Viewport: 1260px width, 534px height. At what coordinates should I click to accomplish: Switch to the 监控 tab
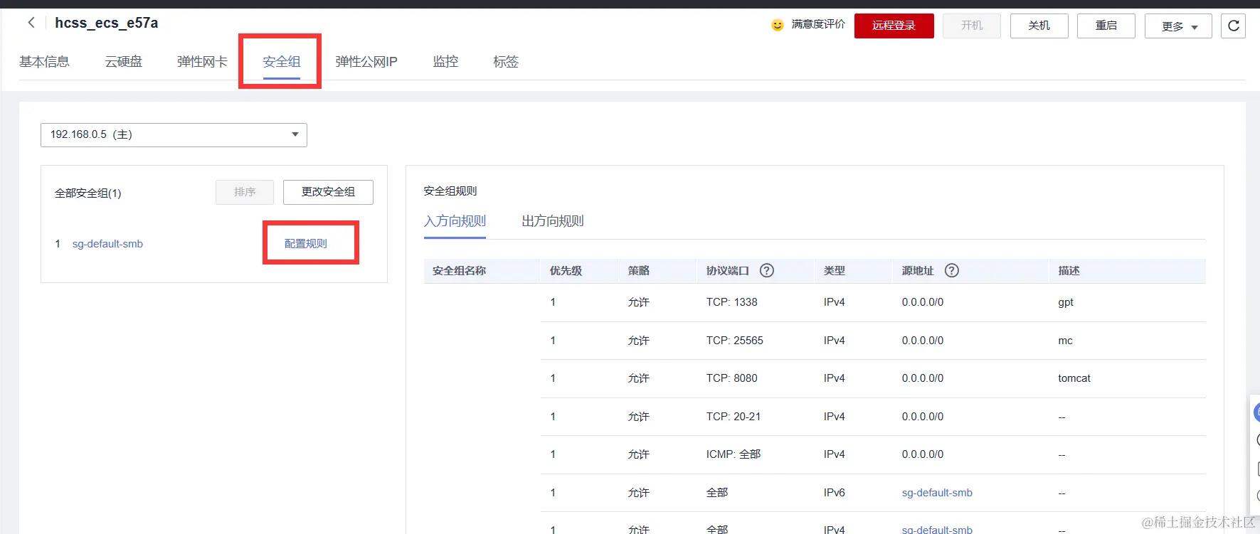(445, 62)
